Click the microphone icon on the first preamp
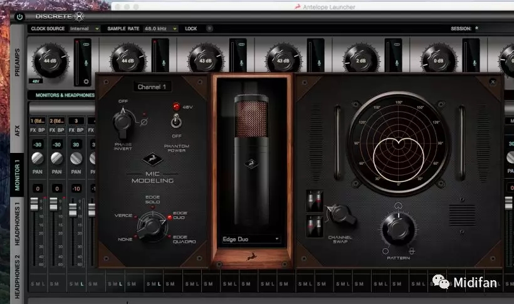 click(87, 63)
